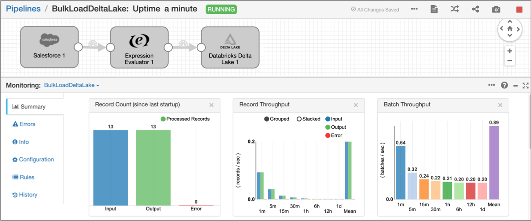Click the shuffle auto-arrange icon
The height and width of the screenshot is (221, 531).
click(x=455, y=9)
